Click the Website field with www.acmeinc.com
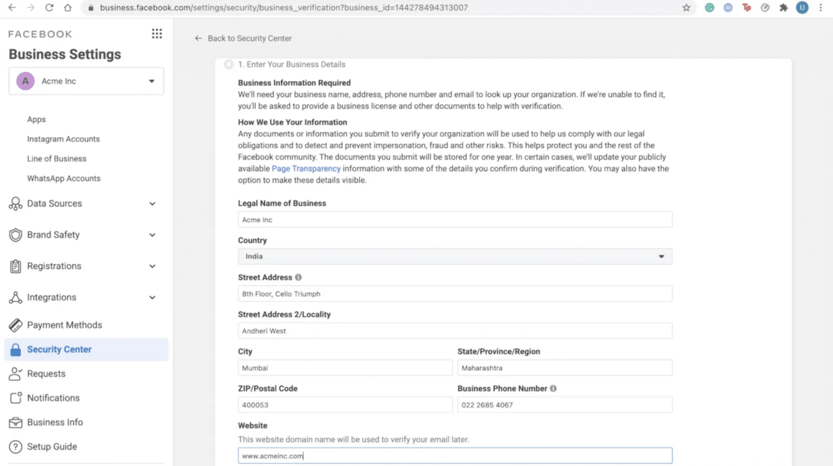 point(455,456)
